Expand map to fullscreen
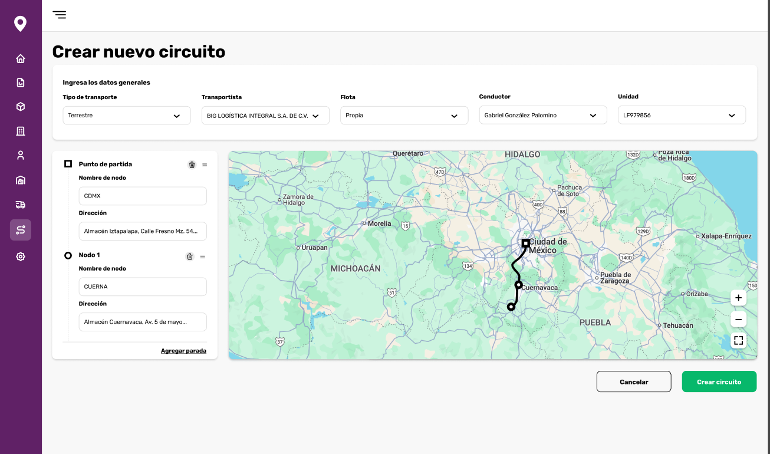Screen dimensions: 770x454 tap(738, 340)
